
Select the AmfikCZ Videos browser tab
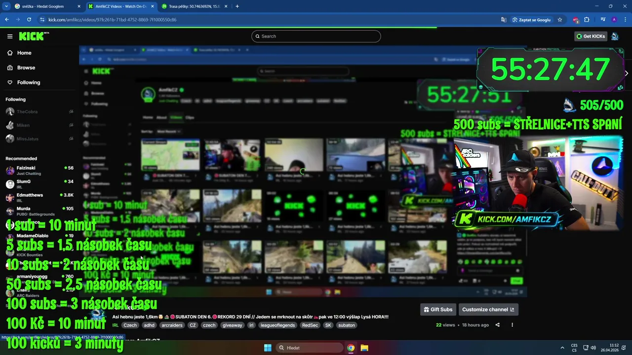[x=121, y=6]
